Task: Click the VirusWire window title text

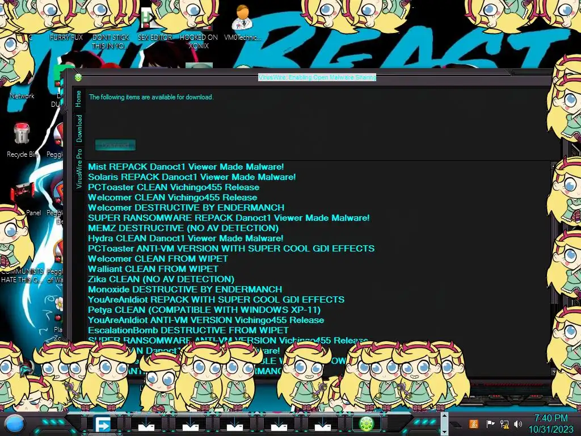Action: [x=317, y=77]
